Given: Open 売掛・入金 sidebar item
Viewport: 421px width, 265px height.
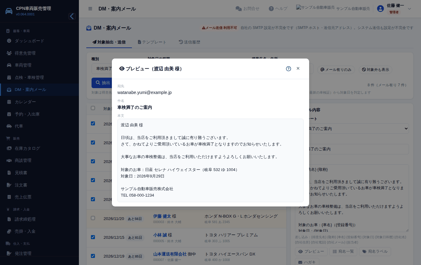Looking at the screenshot, I should click(39, 231).
